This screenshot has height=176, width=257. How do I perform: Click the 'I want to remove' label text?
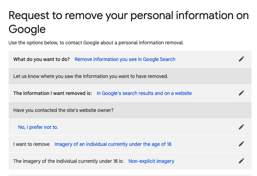(x=31, y=144)
